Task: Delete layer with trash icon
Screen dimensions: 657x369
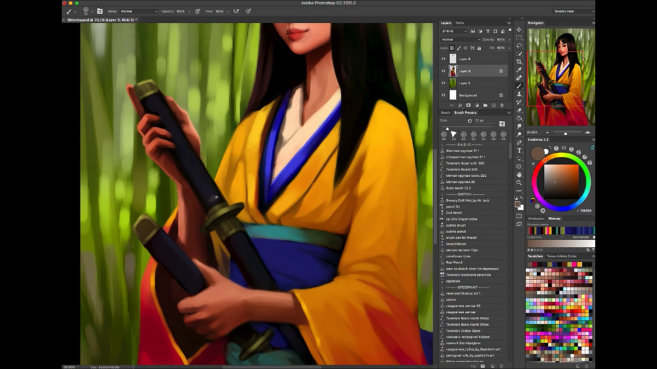Action: tap(501, 105)
